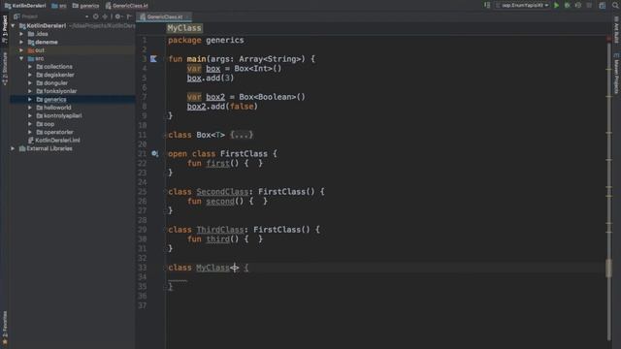
Task: Switch to the GenericClass.kt editor tab
Action: click(x=164, y=17)
